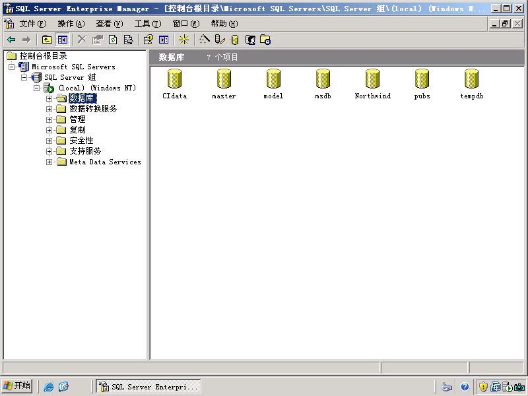
Task: Launch Internet Explorer from quick launch
Action: click(x=48, y=387)
